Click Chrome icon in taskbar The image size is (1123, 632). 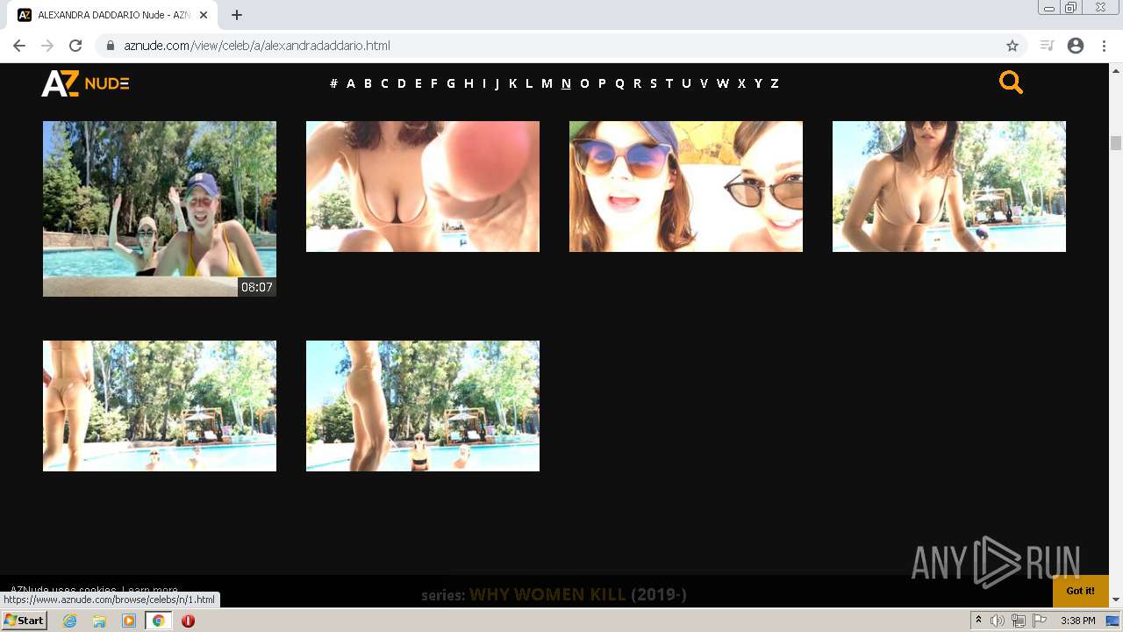coord(158,621)
